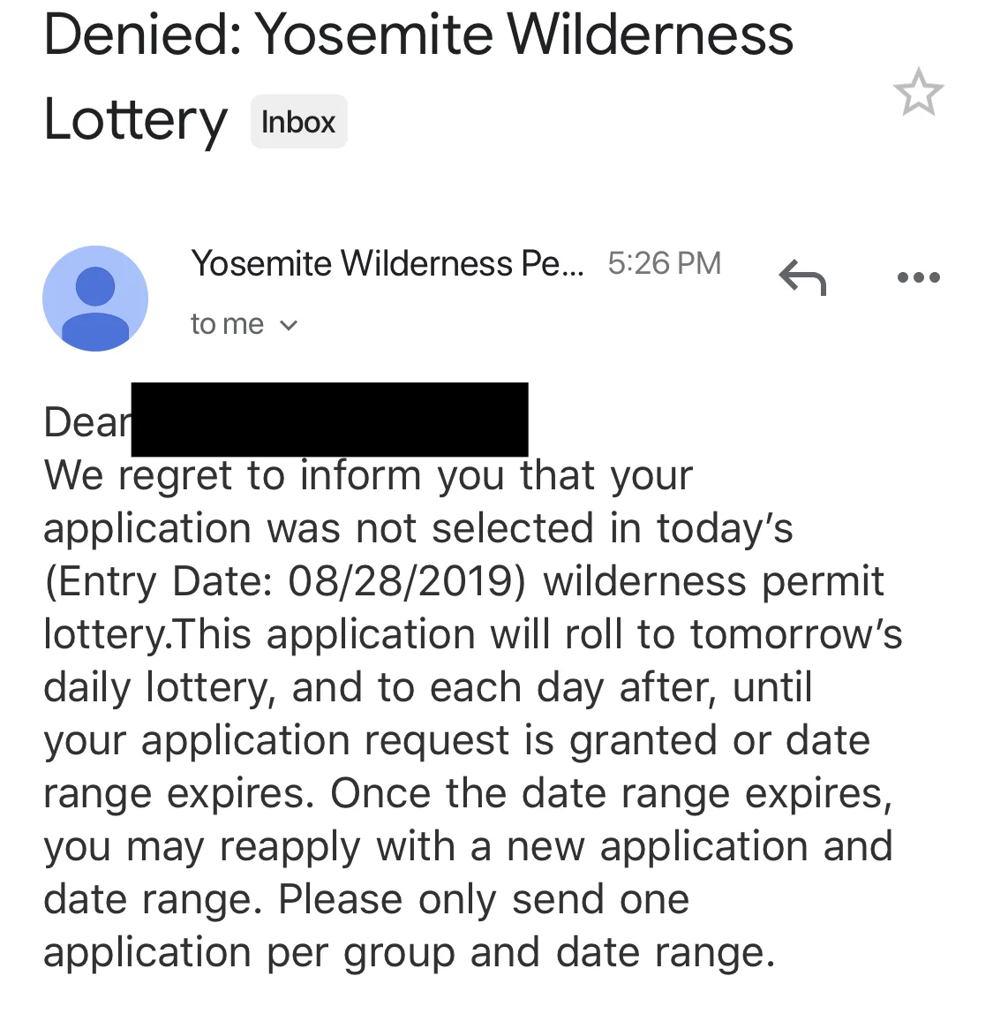Tap the blacked-out recipient name box
The width and height of the screenshot is (993, 1014).
(329, 419)
